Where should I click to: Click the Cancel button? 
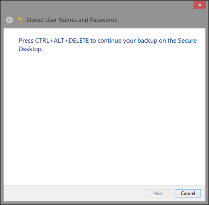tap(188, 193)
